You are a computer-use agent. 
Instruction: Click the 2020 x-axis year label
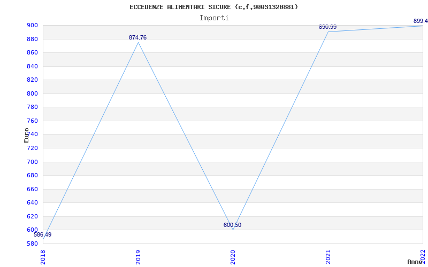(x=233, y=257)
